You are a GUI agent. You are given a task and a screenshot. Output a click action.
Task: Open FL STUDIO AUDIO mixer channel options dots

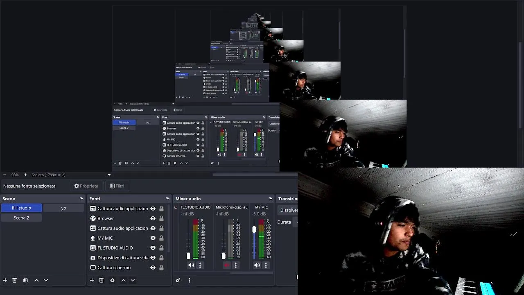(200, 265)
